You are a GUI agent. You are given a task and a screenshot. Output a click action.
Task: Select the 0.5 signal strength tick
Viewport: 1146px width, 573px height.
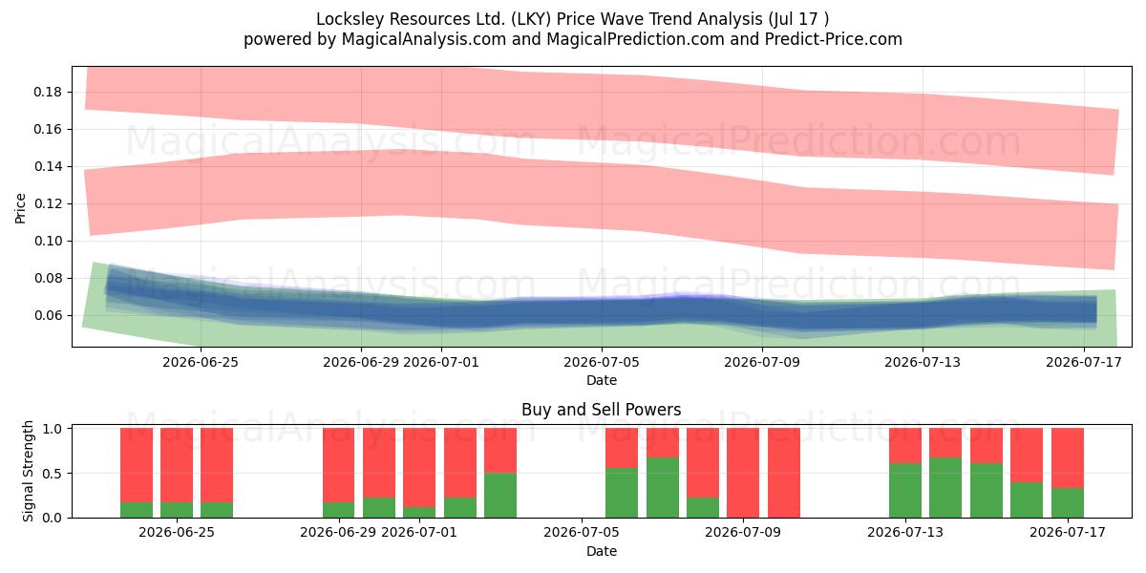click(x=54, y=473)
